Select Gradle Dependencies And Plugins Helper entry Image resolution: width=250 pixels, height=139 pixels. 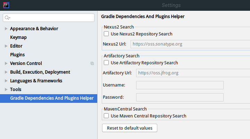pos(49,98)
